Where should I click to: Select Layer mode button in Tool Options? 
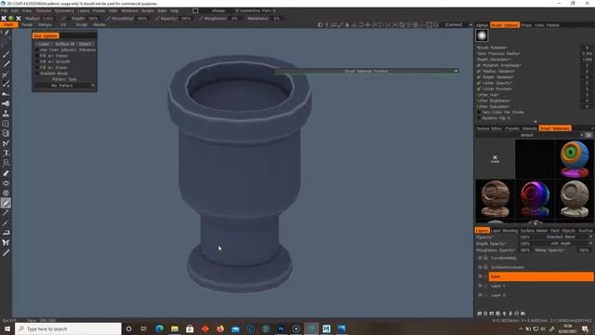(x=44, y=44)
